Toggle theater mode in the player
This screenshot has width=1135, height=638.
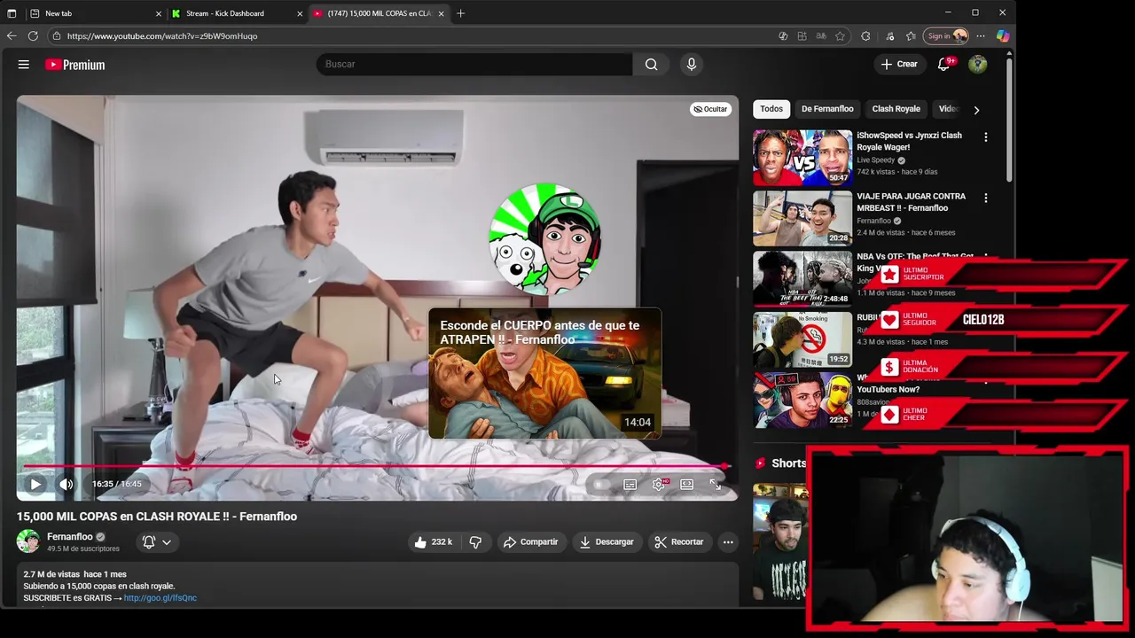pyautogui.click(x=687, y=484)
